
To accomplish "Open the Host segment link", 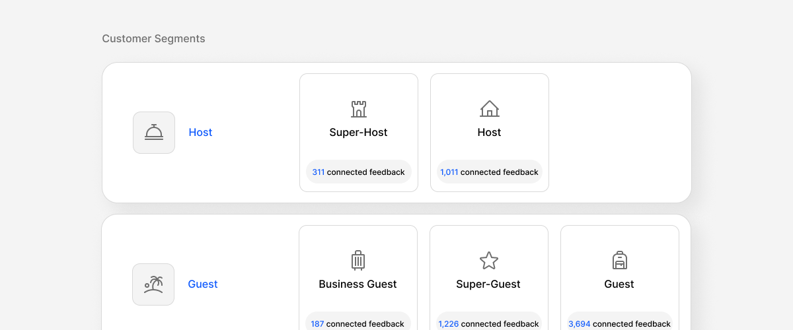I will (x=200, y=133).
